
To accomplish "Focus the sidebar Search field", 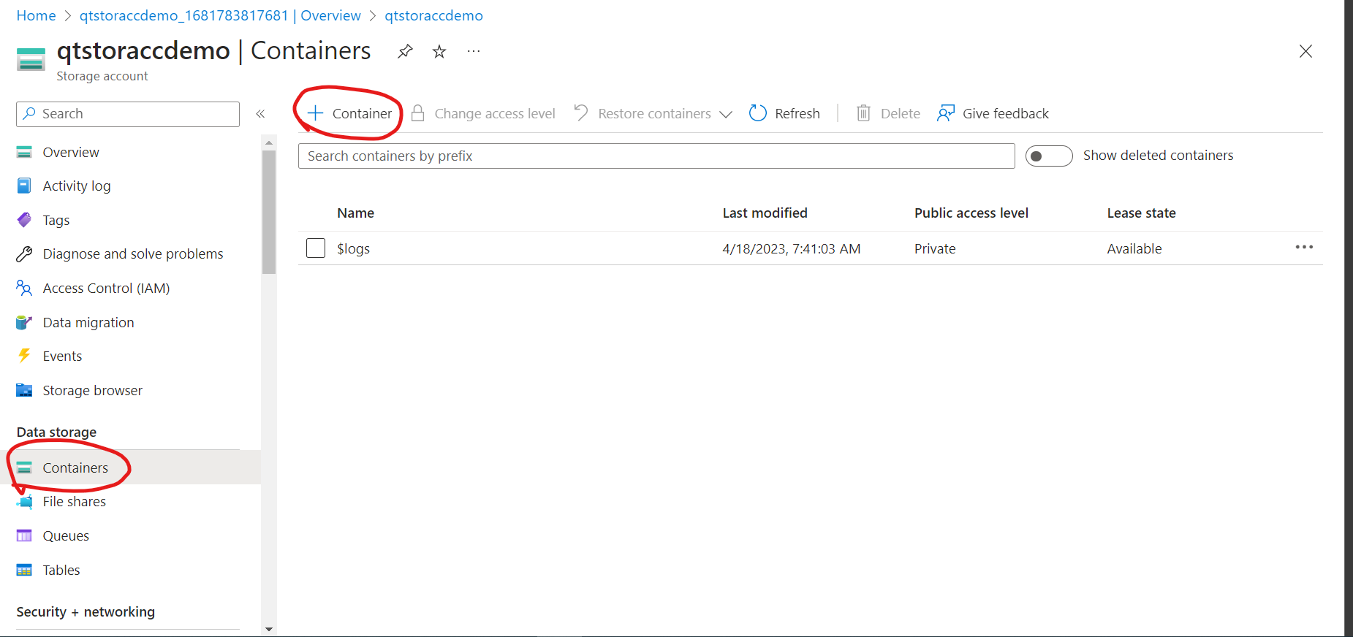I will click(128, 114).
